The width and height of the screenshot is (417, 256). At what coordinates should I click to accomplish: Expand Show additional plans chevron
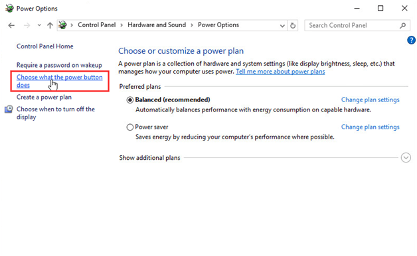click(x=406, y=158)
